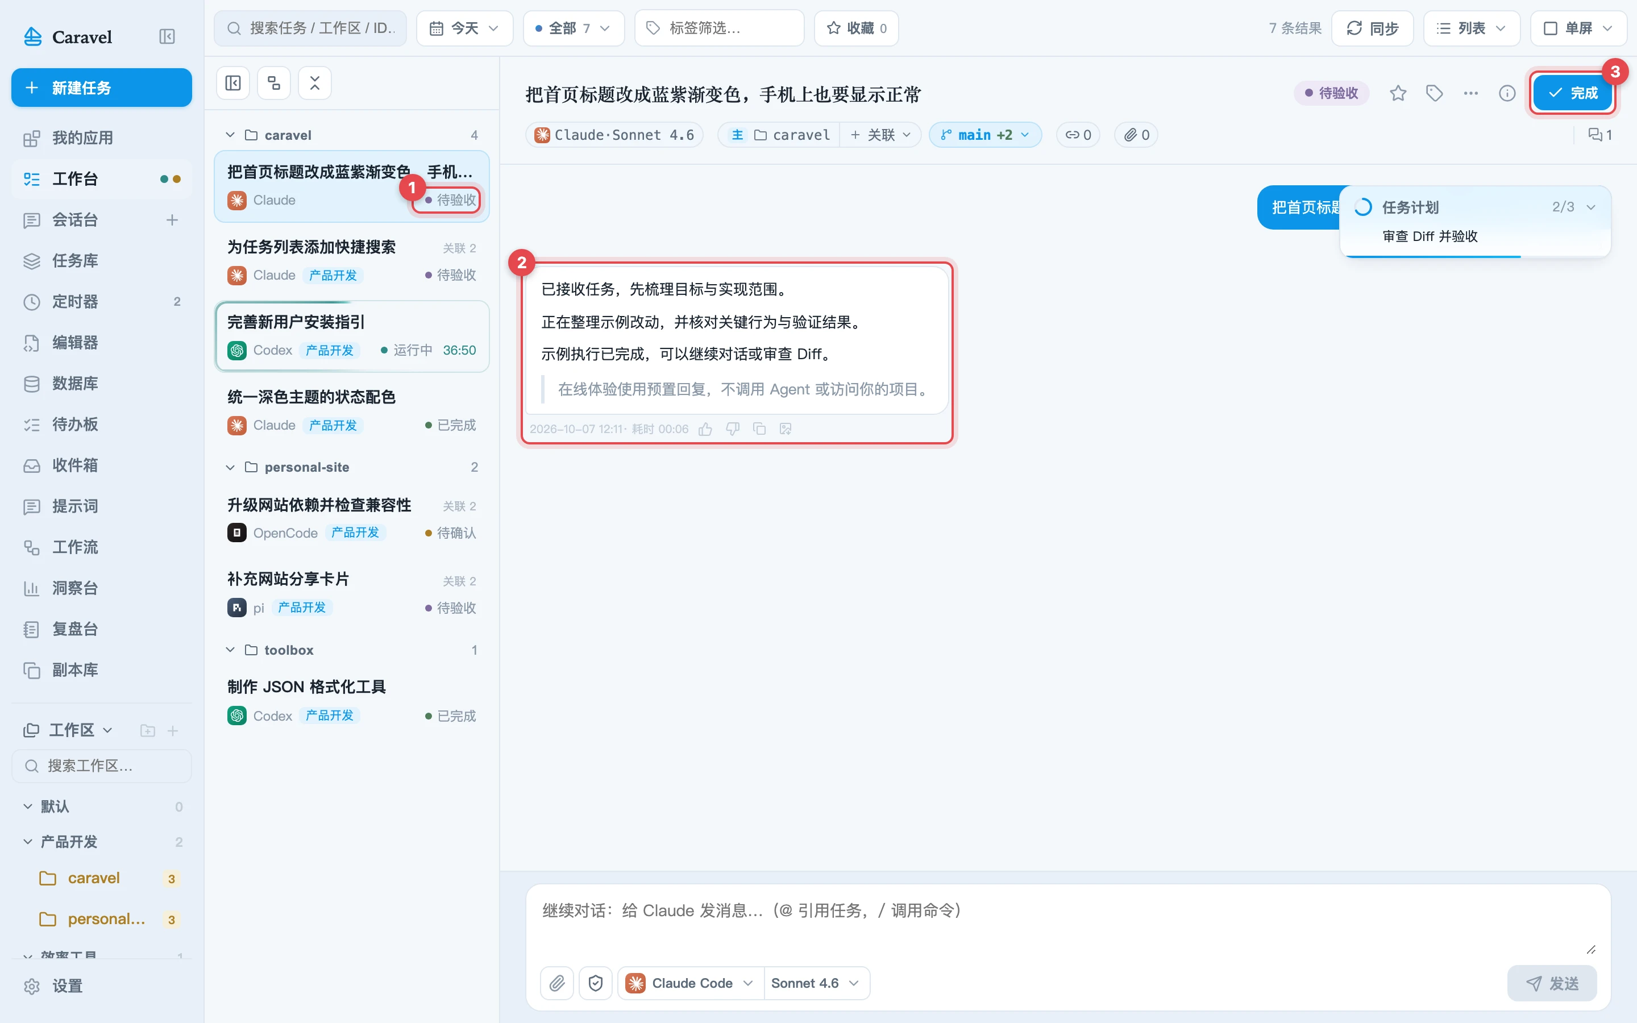Viewport: 1637px width, 1023px height.
Task: Select personal... workspace folder in sidebar
Action: coord(108,919)
